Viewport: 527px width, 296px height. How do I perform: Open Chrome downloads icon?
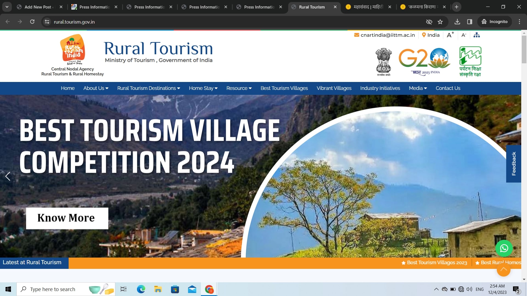coord(457,22)
